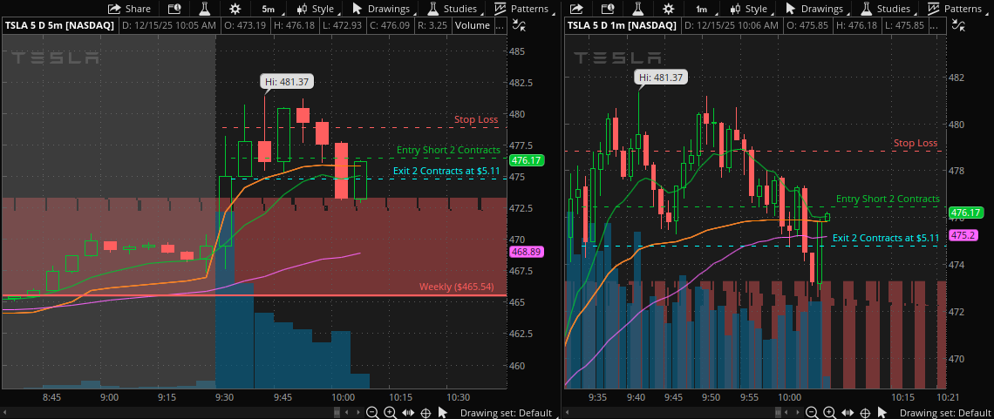Select Exit 2 Contracts at $5.11, right chart
Image resolution: width=994 pixels, height=419 pixels.
click(886, 238)
